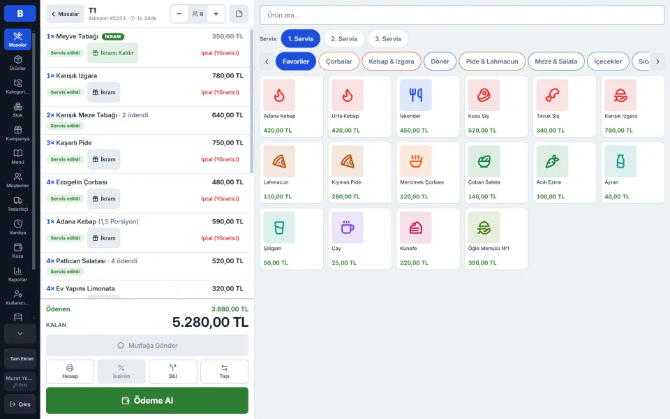The width and height of the screenshot is (670, 419).
Task: Show more categories with right chevron
Action: click(x=657, y=61)
